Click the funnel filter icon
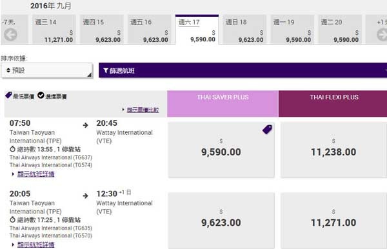The width and height of the screenshot is (387, 249). (x=106, y=70)
